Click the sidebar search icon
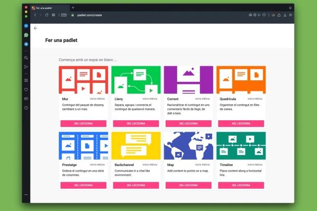The image size is (317, 211). 26,58
